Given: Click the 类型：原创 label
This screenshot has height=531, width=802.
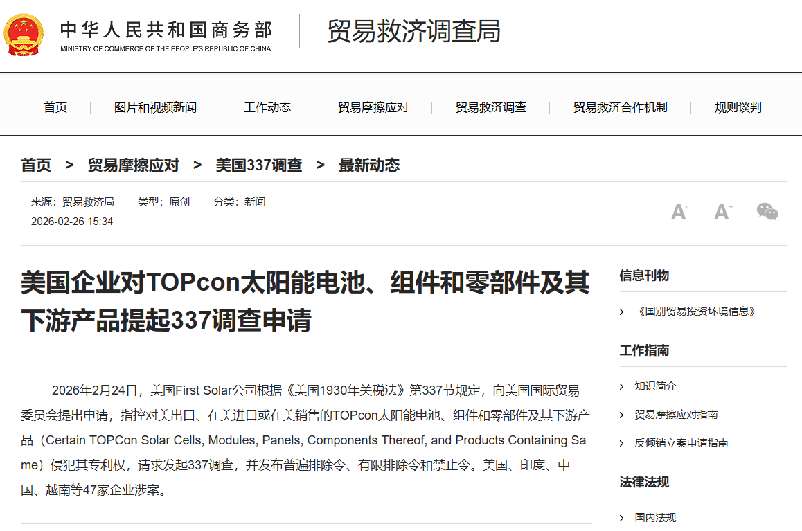Looking at the screenshot, I should (x=163, y=202).
